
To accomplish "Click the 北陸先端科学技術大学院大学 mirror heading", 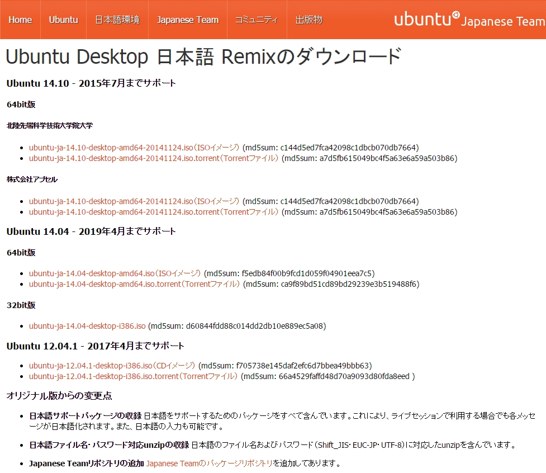I will (x=50, y=126).
